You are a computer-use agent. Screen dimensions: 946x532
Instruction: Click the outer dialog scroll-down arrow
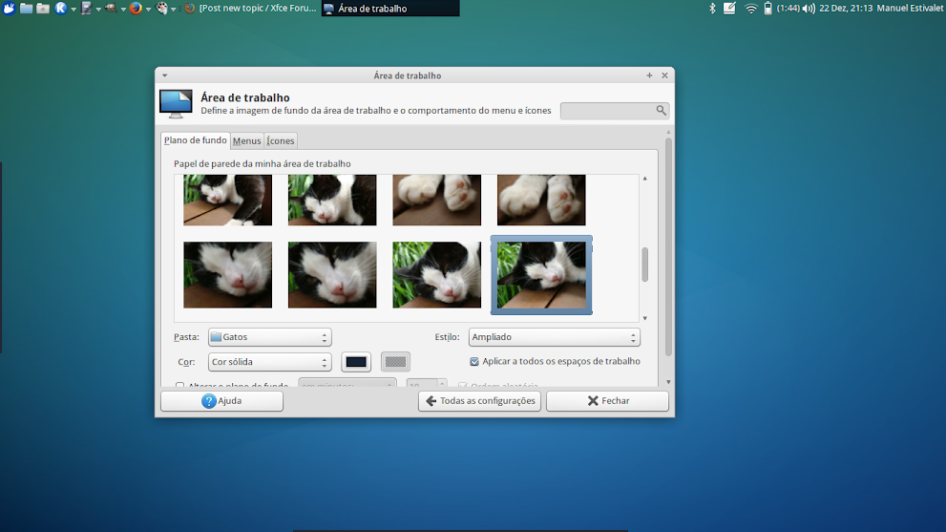(x=668, y=382)
